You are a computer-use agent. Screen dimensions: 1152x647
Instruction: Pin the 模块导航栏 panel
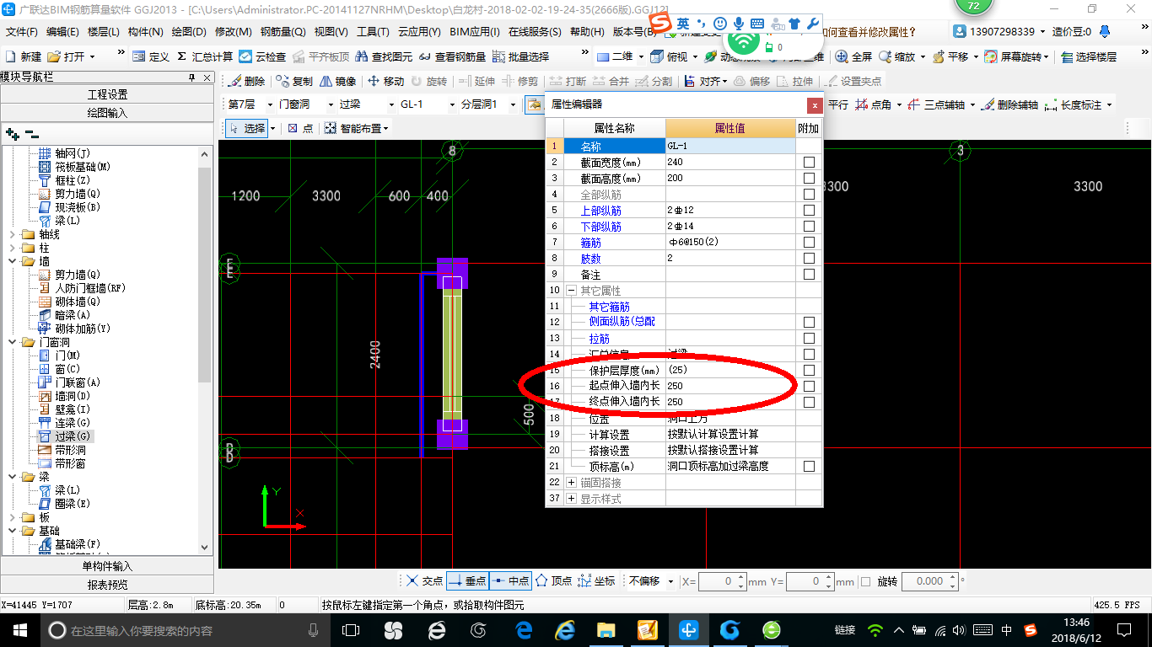click(x=191, y=77)
